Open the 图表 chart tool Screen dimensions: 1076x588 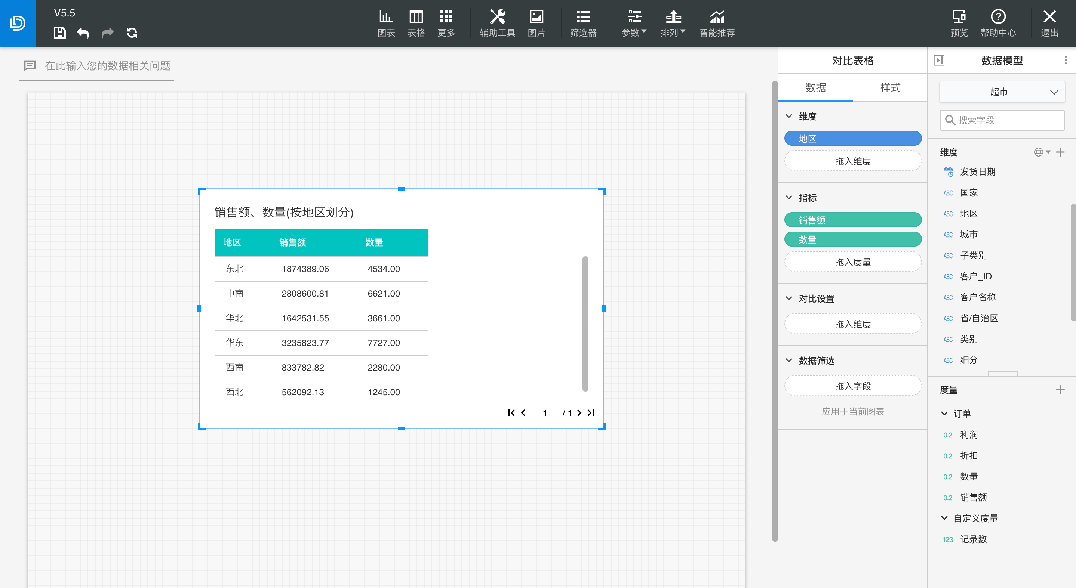386,24
